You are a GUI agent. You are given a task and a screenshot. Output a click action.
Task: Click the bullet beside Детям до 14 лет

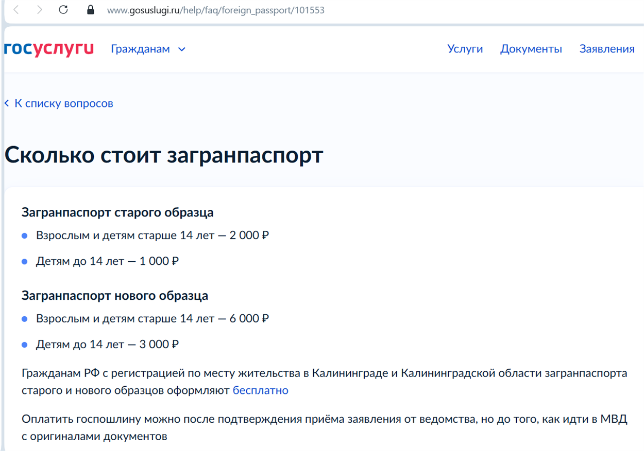24,261
